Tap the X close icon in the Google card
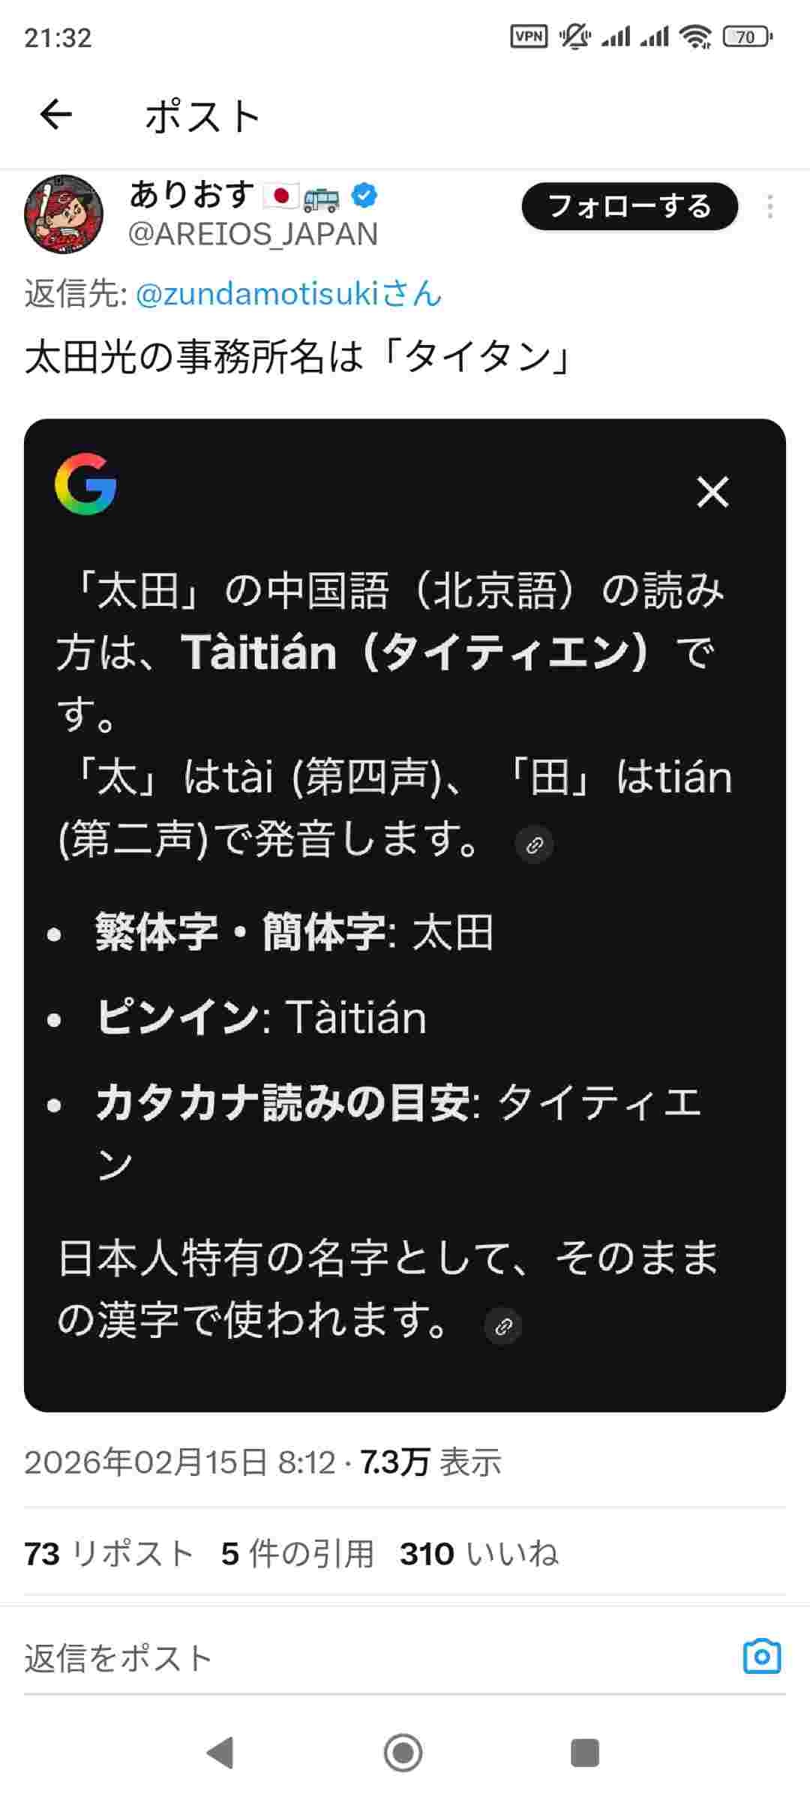 [x=712, y=492]
